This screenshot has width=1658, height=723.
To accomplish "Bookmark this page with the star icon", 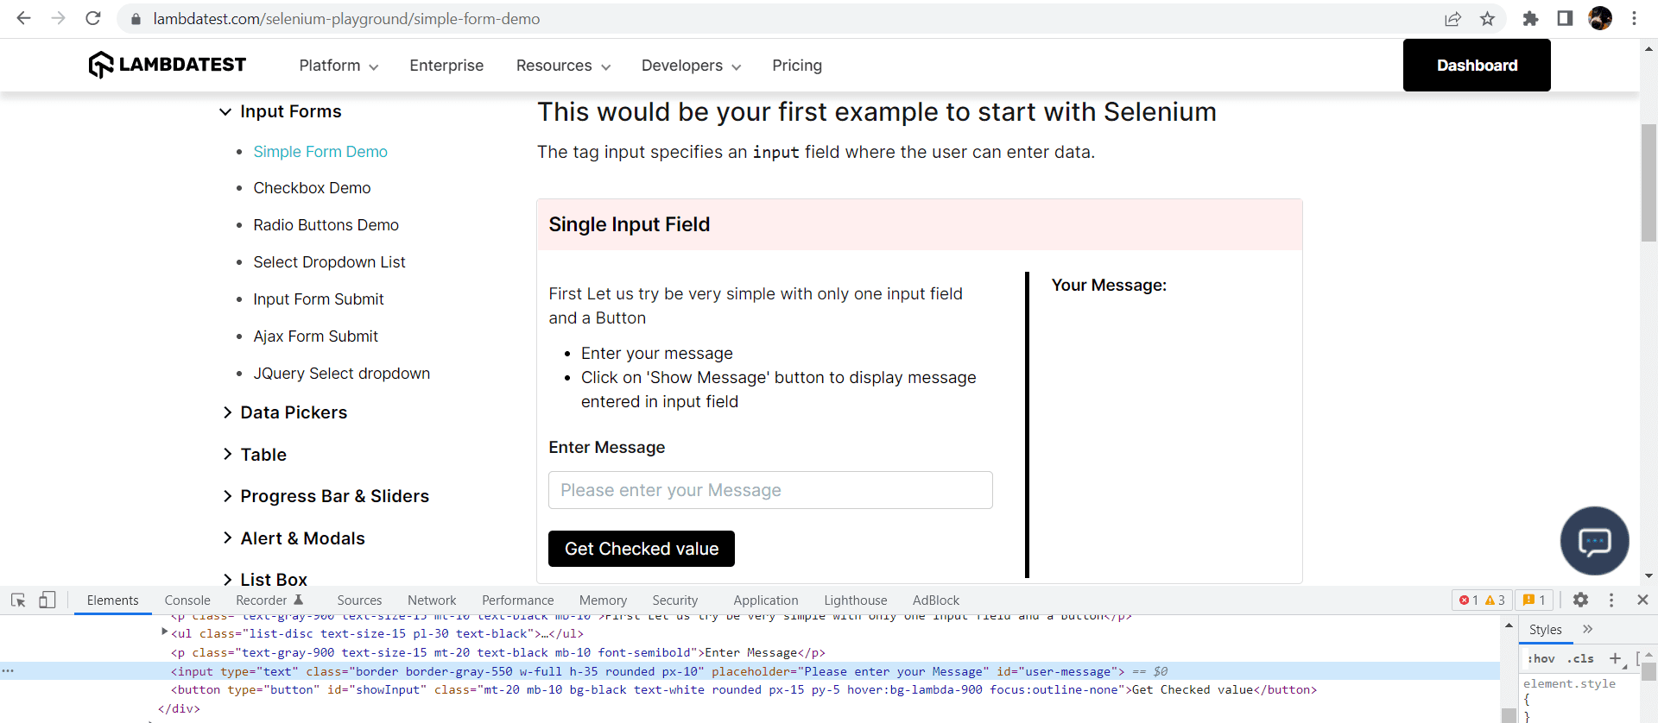I will (1487, 19).
